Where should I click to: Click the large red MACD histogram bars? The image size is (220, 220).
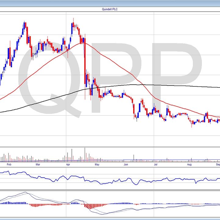click(90, 206)
